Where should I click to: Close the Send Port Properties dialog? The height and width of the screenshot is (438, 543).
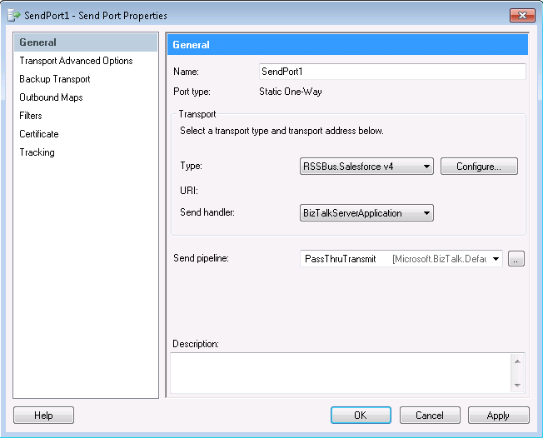(x=521, y=15)
